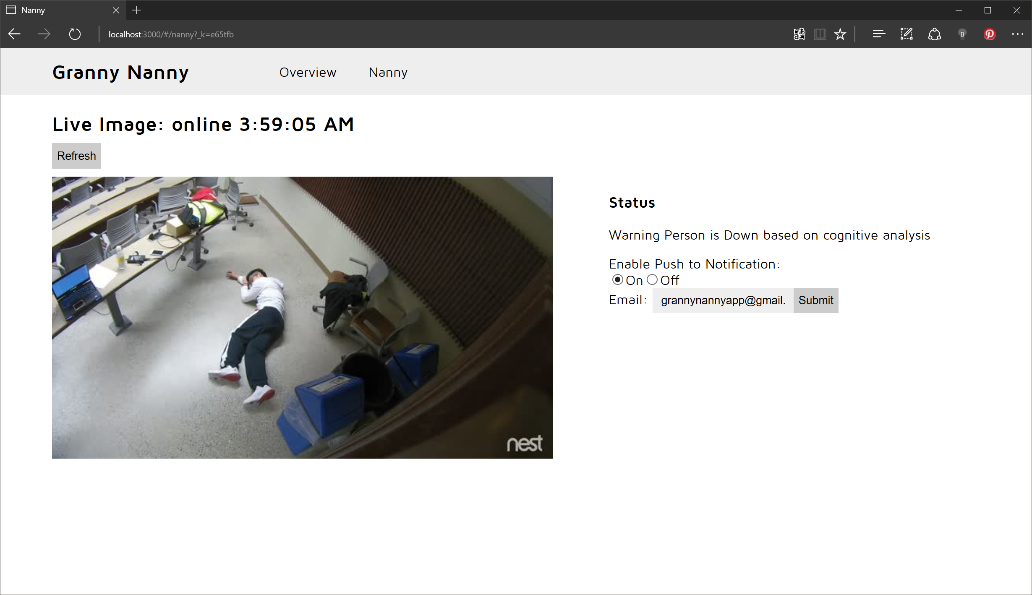
Task: Click the Share icon in toolbar
Action: tap(934, 34)
